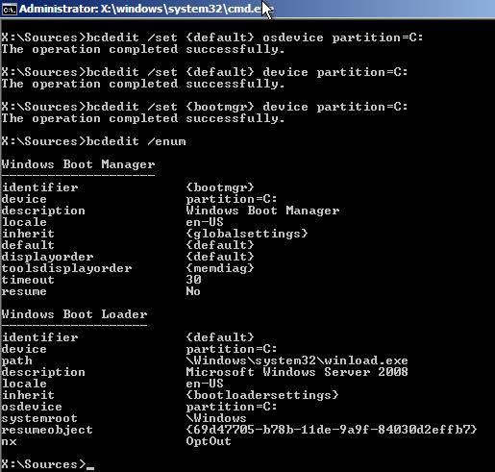The width and height of the screenshot is (495, 472).
Task: Click the winload.exe path value
Action: coord(297,360)
